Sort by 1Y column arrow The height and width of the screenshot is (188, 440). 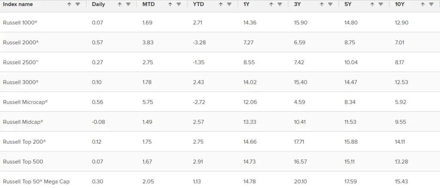(272, 4)
